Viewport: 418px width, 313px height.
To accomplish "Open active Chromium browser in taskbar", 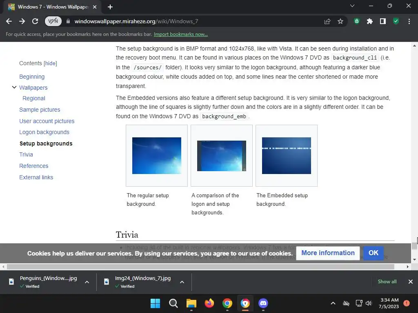I will point(245,303).
